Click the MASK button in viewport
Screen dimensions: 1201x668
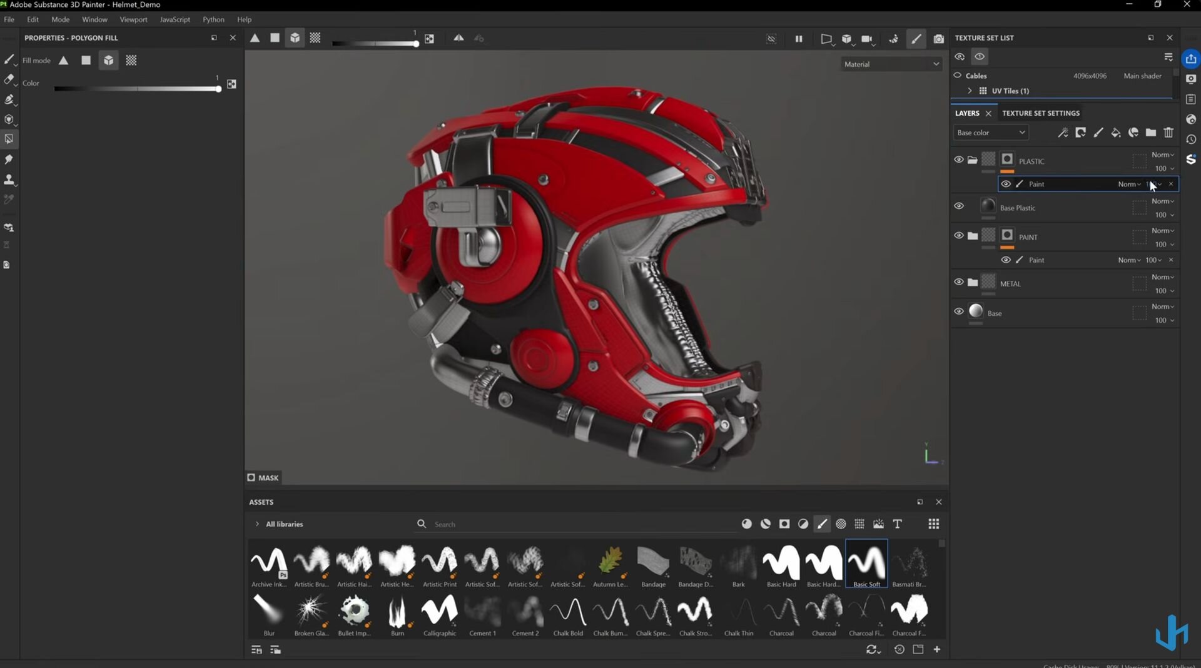(x=263, y=478)
